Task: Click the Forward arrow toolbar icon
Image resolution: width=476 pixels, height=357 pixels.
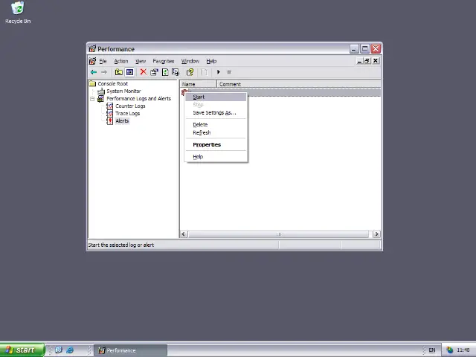Action: click(x=104, y=72)
